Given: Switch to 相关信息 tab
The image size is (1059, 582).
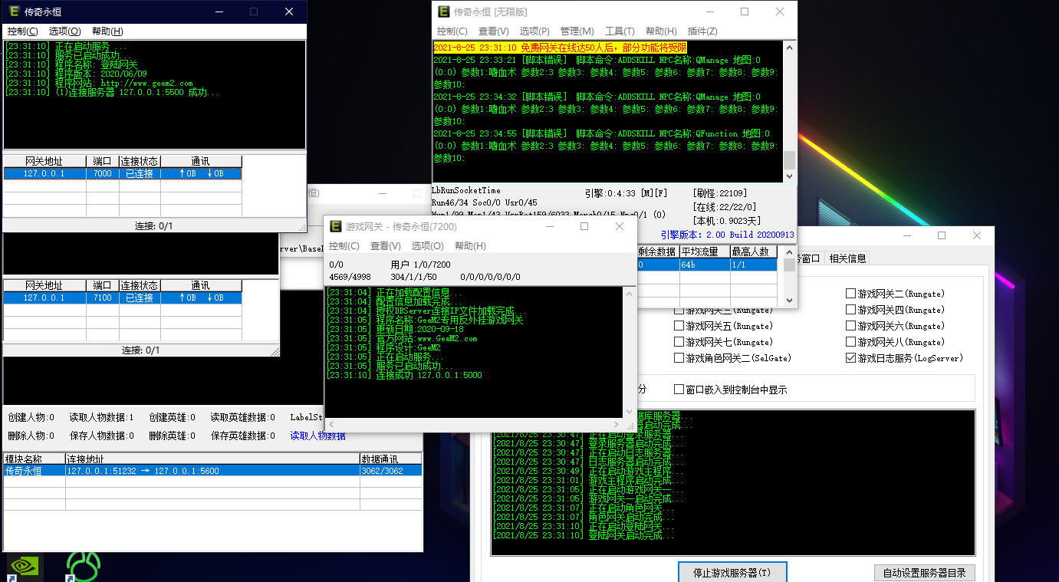Looking at the screenshot, I should pos(847,258).
